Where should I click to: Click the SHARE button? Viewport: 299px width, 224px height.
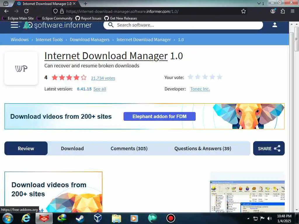tap(269, 148)
